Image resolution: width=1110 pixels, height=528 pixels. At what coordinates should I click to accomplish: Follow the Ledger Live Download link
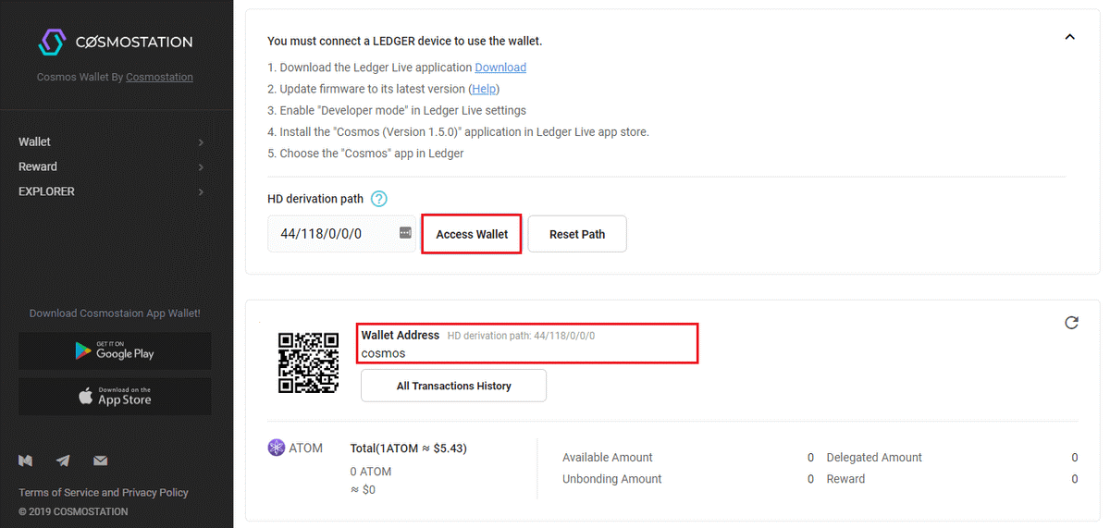pyautogui.click(x=500, y=68)
